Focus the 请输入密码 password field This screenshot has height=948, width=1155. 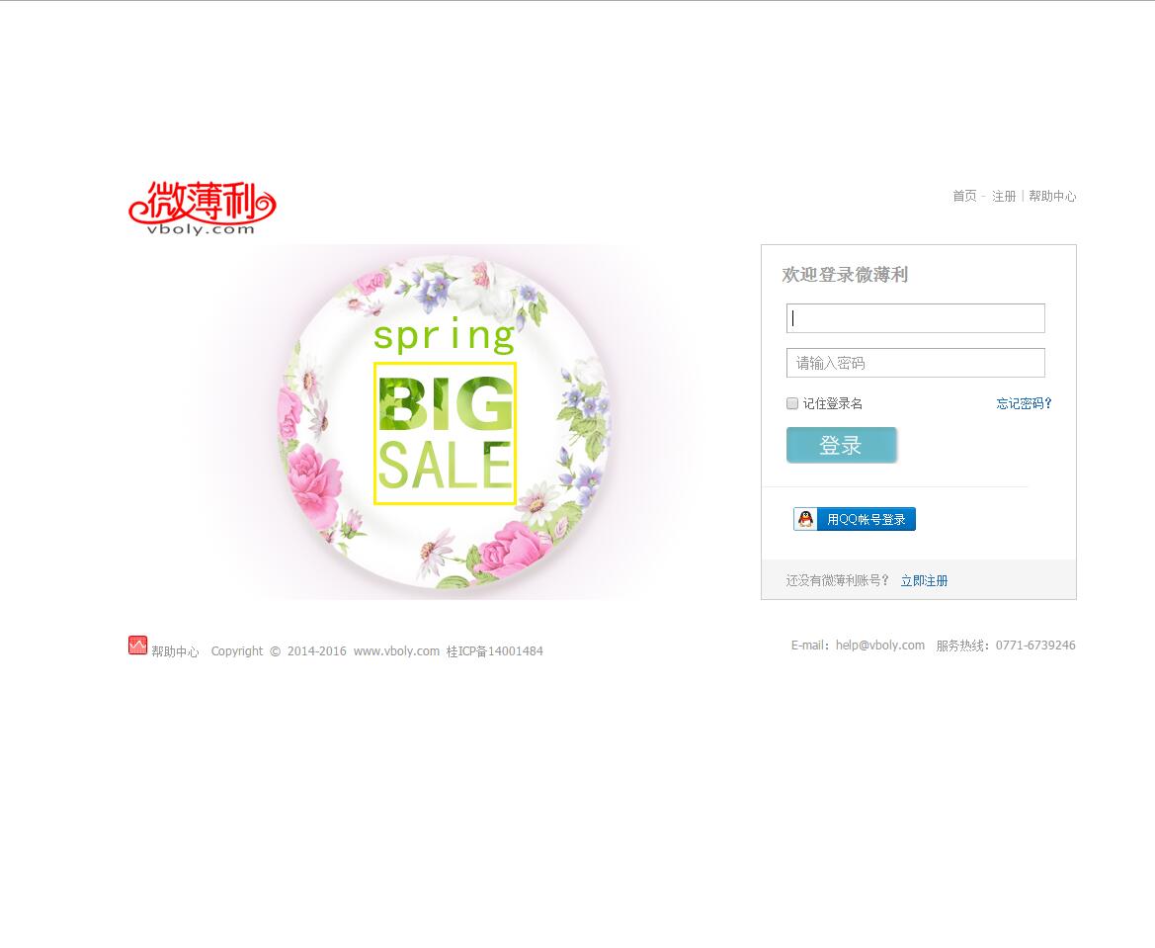point(916,363)
